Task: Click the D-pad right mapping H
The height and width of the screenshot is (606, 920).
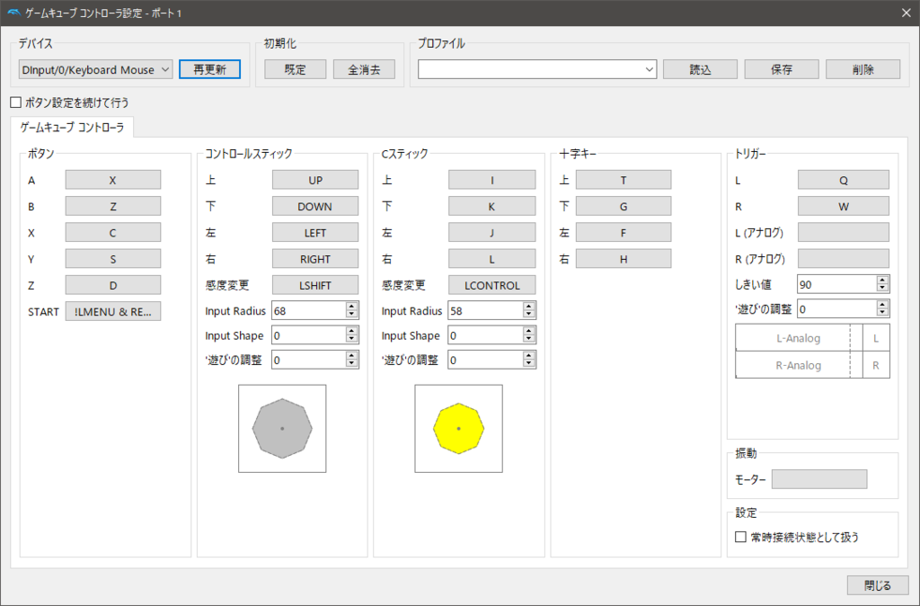Action: 624,259
